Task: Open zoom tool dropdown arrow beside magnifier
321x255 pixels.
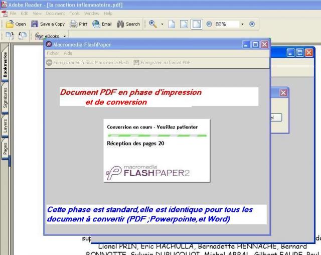Action: pos(162,24)
